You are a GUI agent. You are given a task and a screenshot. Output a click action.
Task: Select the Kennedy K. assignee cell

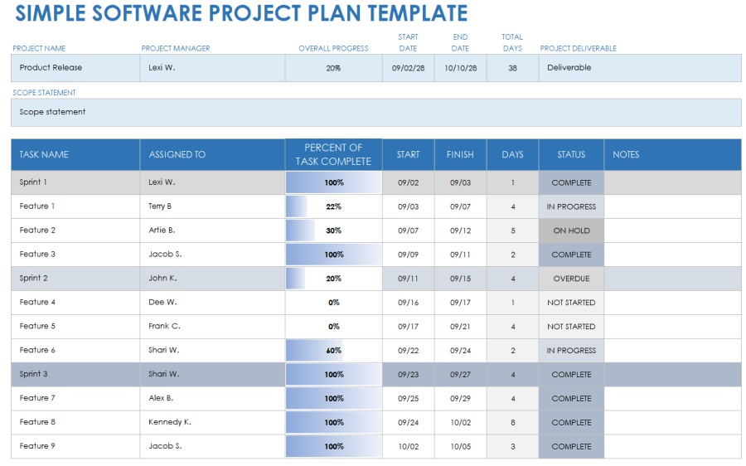[x=211, y=423]
